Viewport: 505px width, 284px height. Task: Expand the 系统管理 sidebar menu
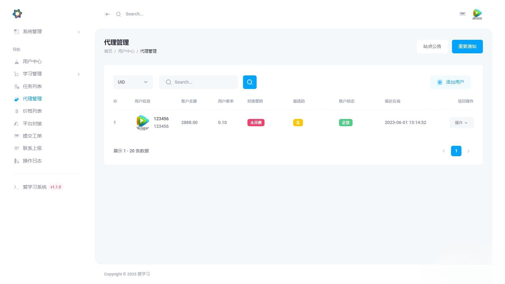coord(46,32)
